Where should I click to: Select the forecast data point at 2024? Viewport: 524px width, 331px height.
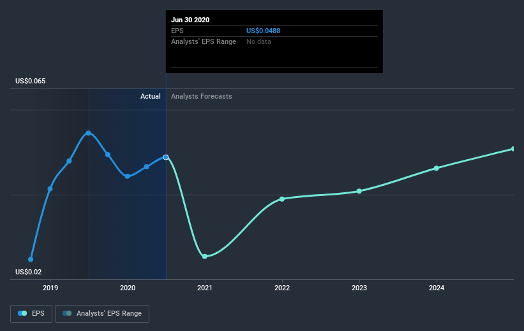click(x=437, y=168)
